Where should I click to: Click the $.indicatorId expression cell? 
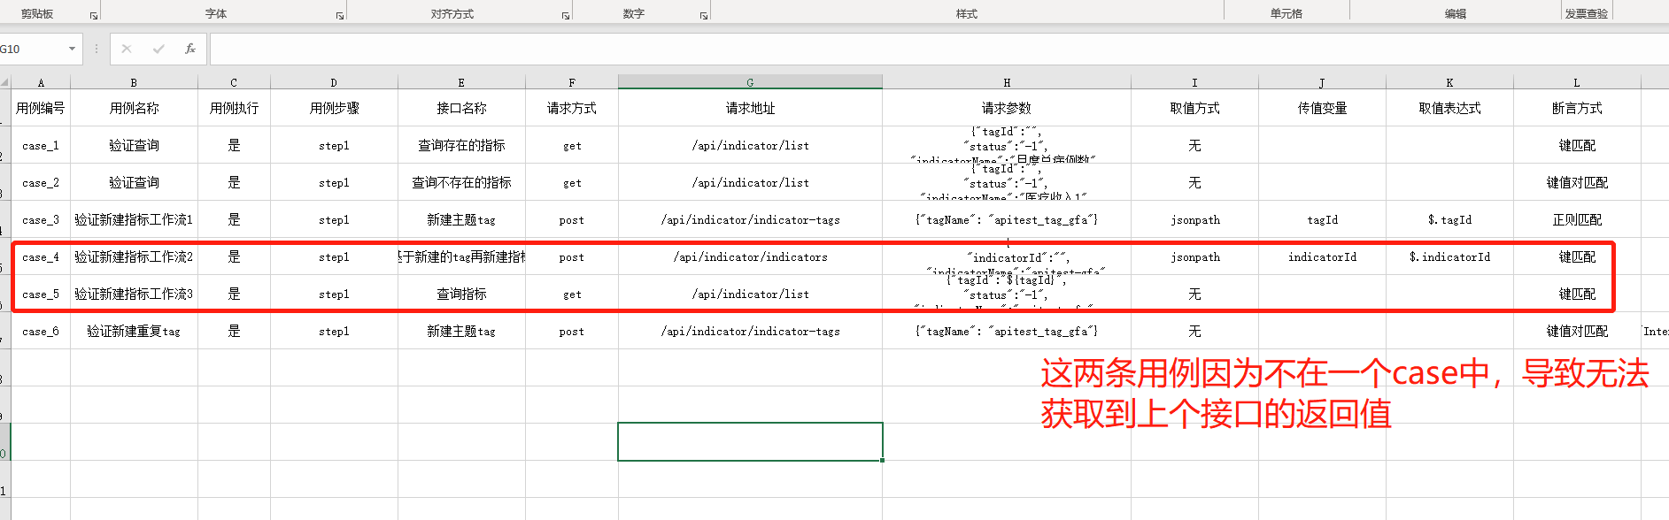point(1449,256)
